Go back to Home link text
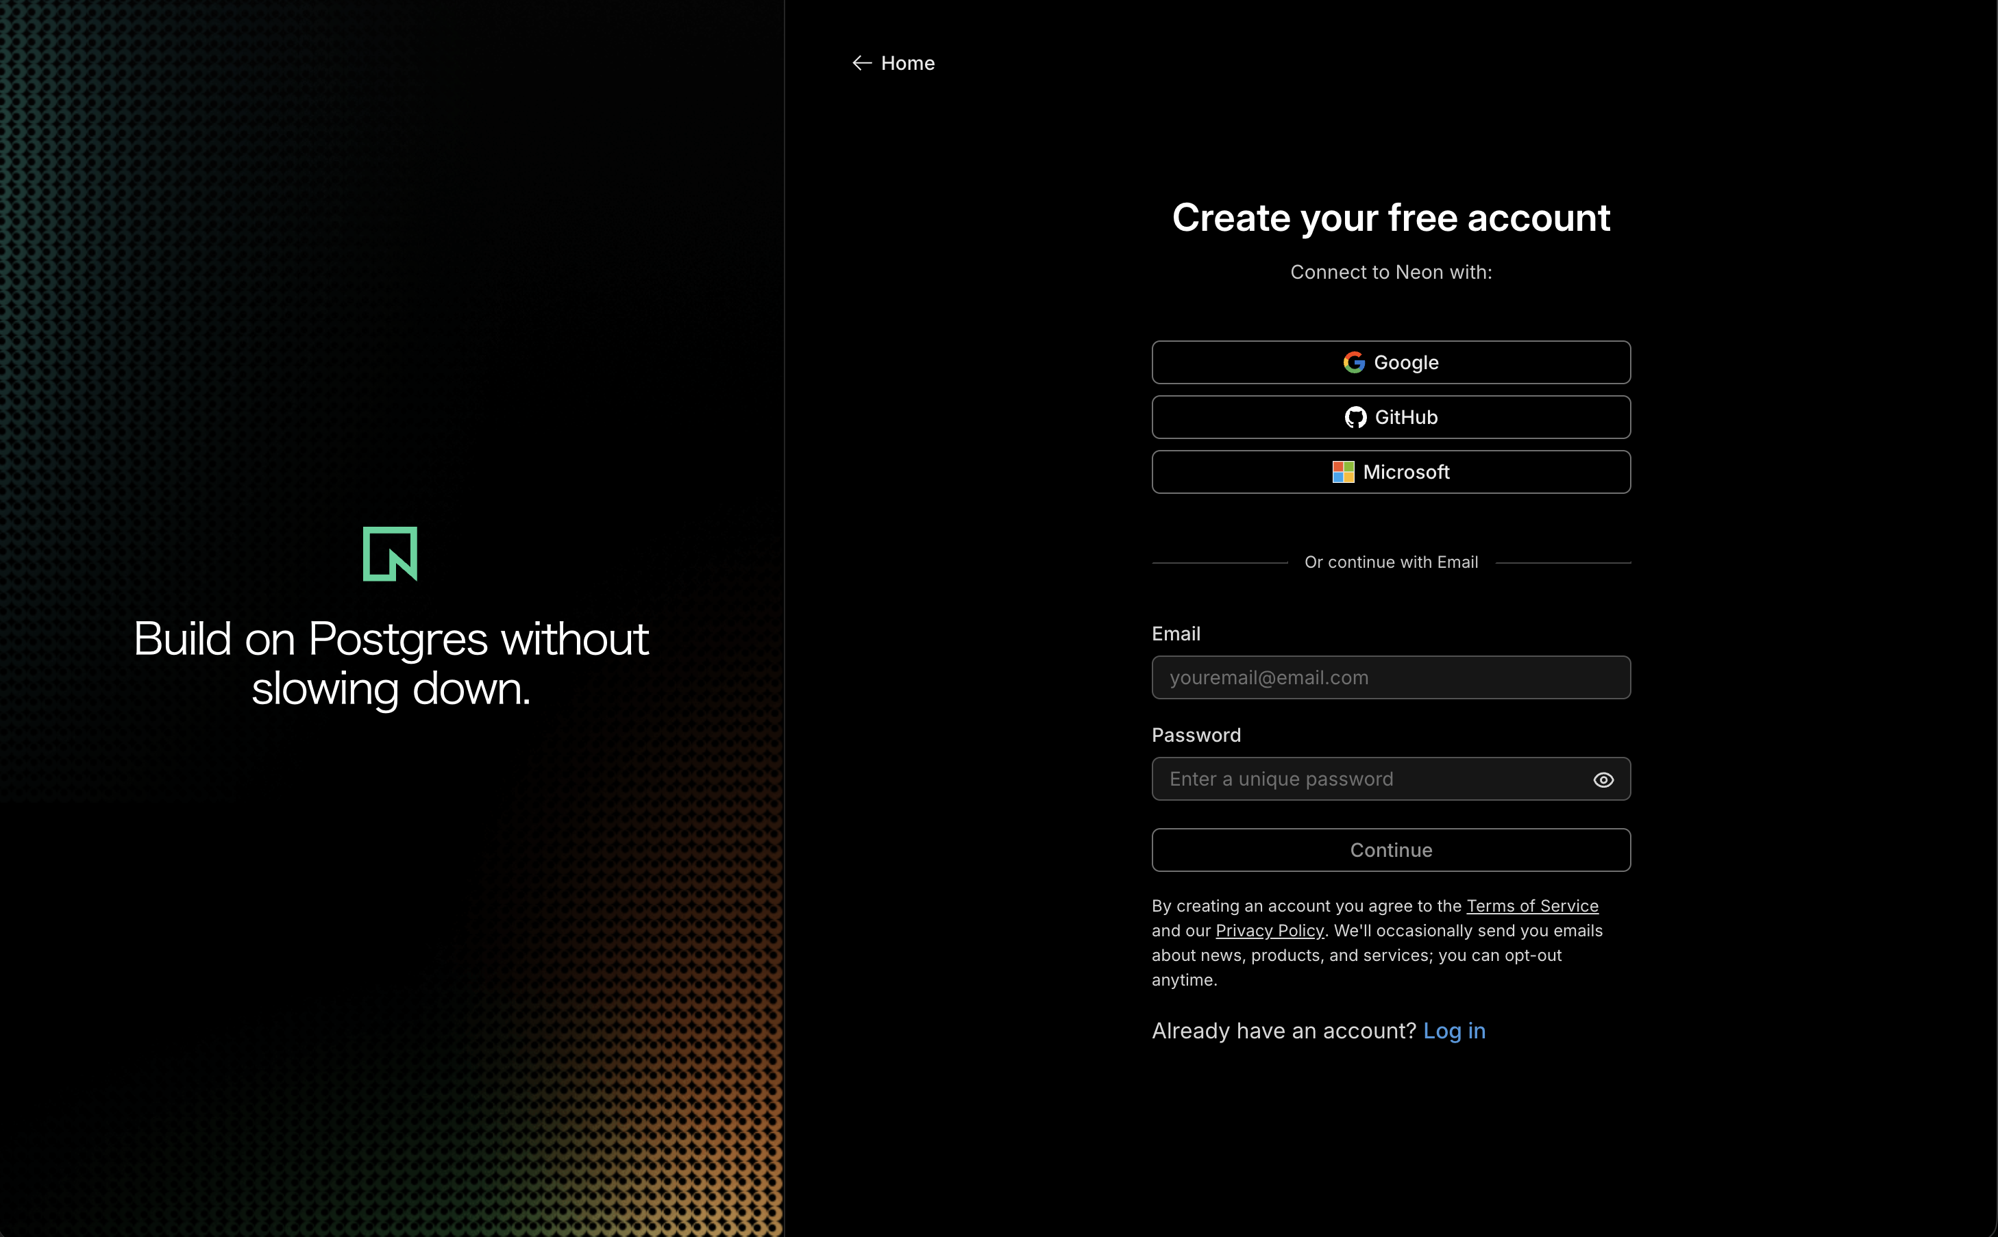Image resolution: width=1998 pixels, height=1237 pixels. coord(907,63)
